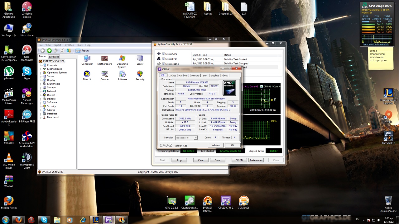Open the Processor #1 selection dropdown in CPU-Z
The width and height of the screenshot is (399, 224).
(186, 138)
